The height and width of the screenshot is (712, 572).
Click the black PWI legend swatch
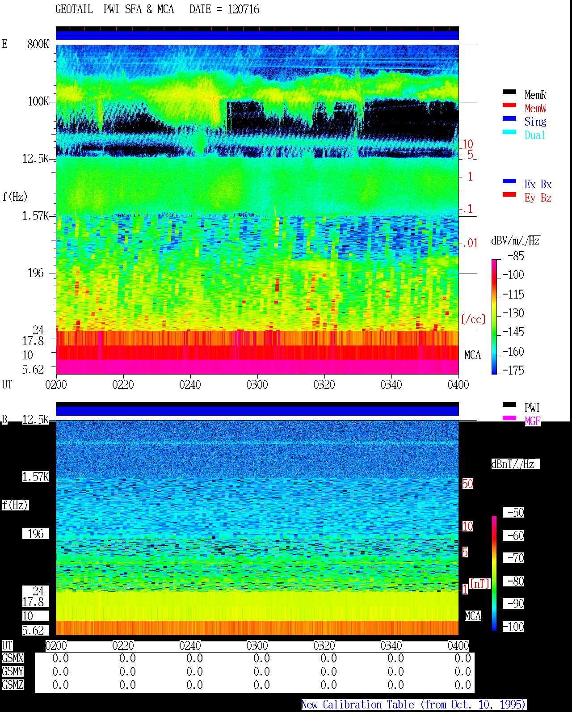coord(509,405)
